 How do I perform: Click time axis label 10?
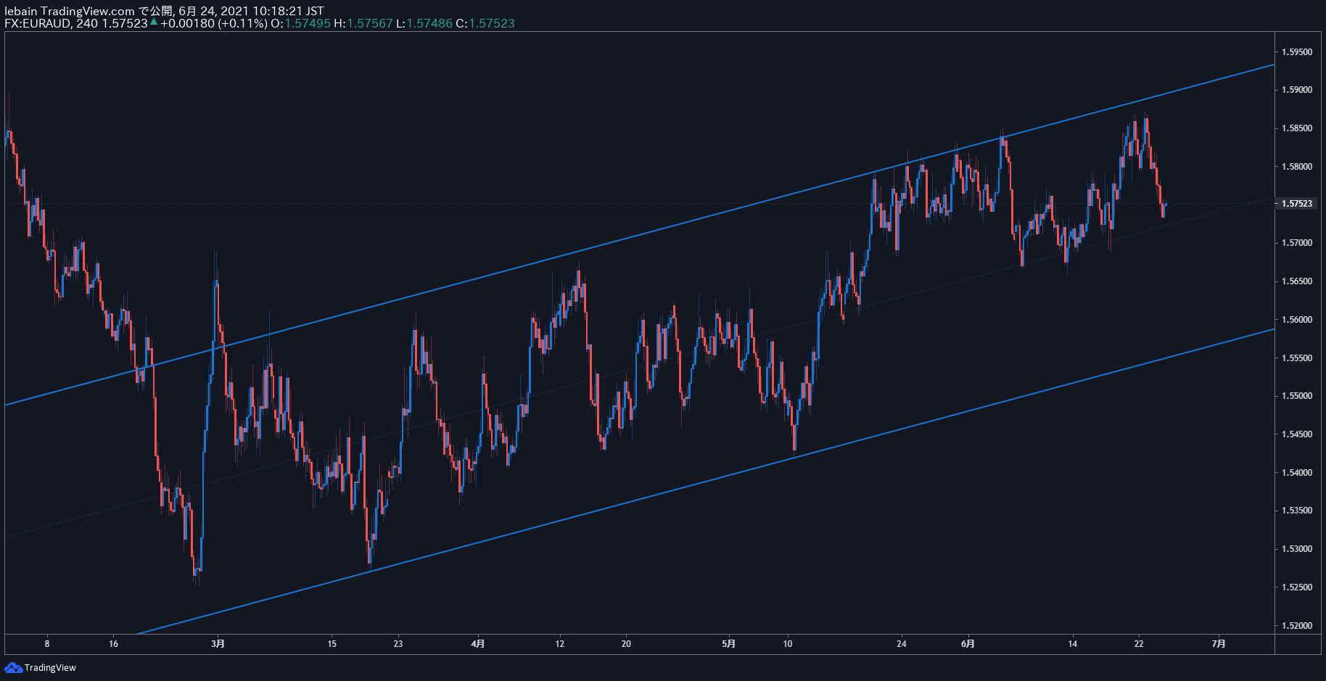pos(788,643)
